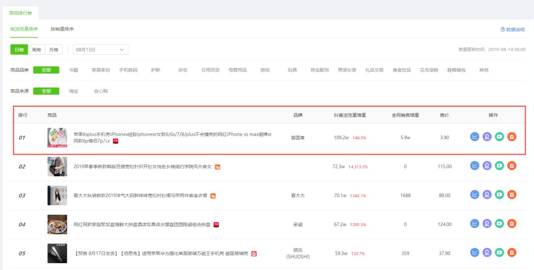534x270 pixels.
Task: Open the 数据说明 link
Action: (x=515, y=30)
